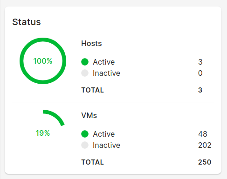Viewport: 227px width, 179px height.
Task: Click the Hosts 100% donut chart
Action: pyautogui.click(x=43, y=61)
